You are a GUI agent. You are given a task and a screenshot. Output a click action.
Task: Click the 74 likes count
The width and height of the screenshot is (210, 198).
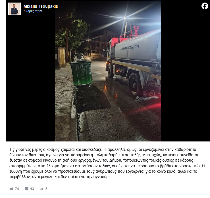tap(17, 189)
